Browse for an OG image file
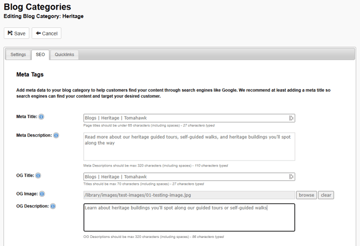The height and width of the screenshot is (246, 360). tap(306, 195)
